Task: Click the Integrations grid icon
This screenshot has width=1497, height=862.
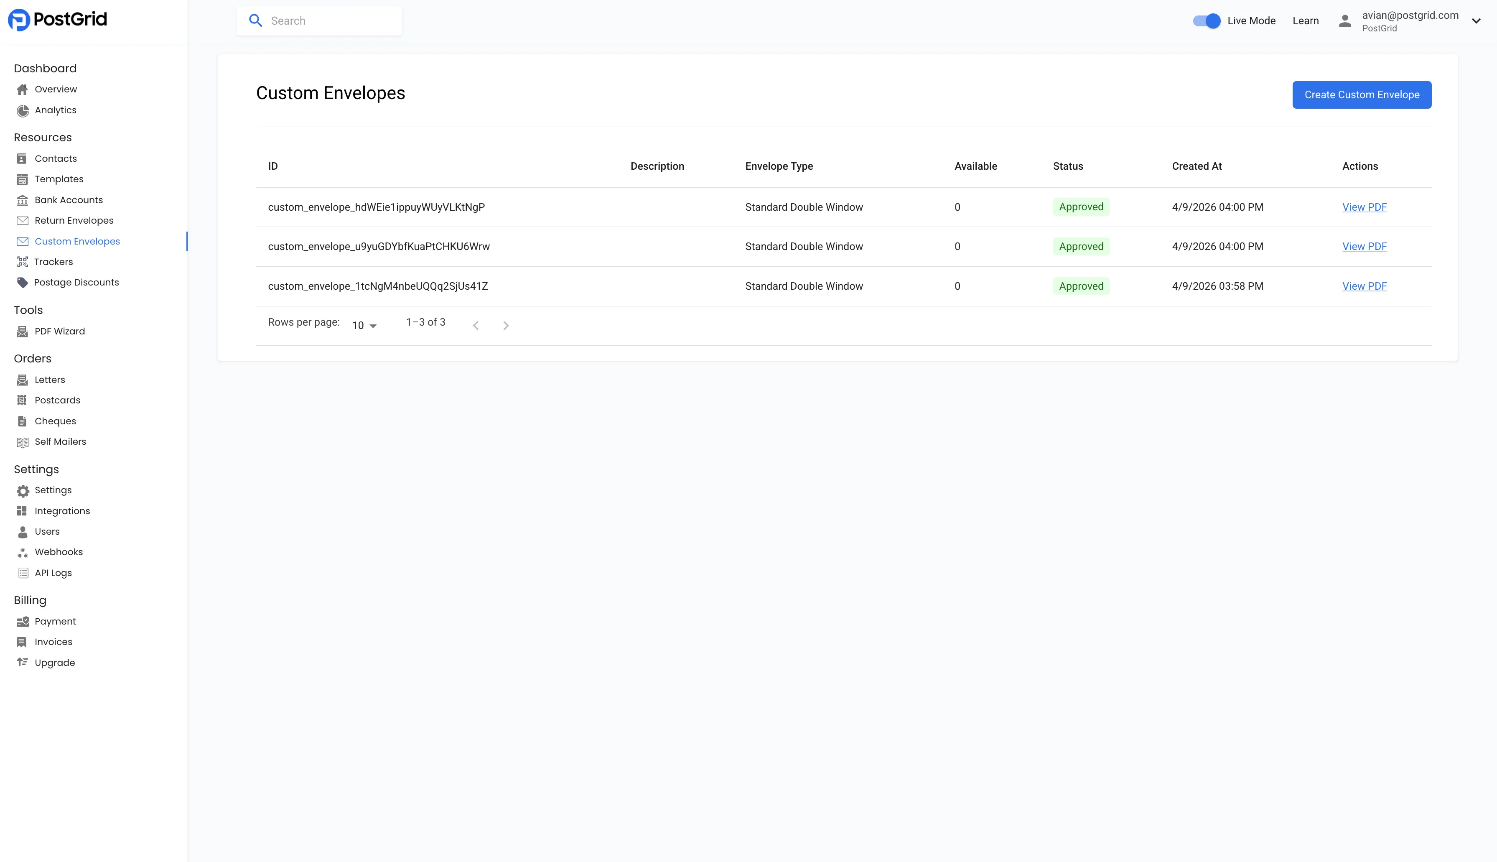Action: tap(22, 511)
